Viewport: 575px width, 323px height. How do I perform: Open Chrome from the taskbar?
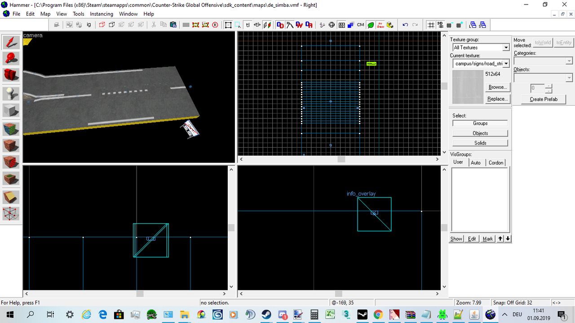pos(378,314)
